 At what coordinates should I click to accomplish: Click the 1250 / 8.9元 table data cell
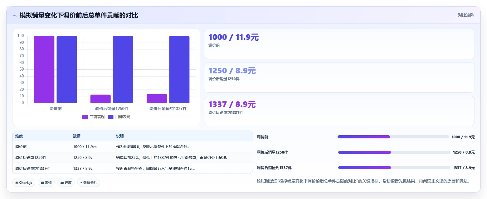[84, 158]
